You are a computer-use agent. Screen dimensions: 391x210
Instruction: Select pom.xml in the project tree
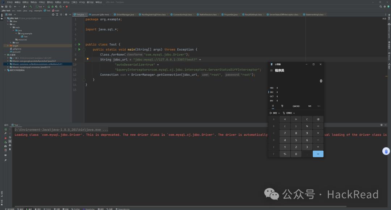15,52
